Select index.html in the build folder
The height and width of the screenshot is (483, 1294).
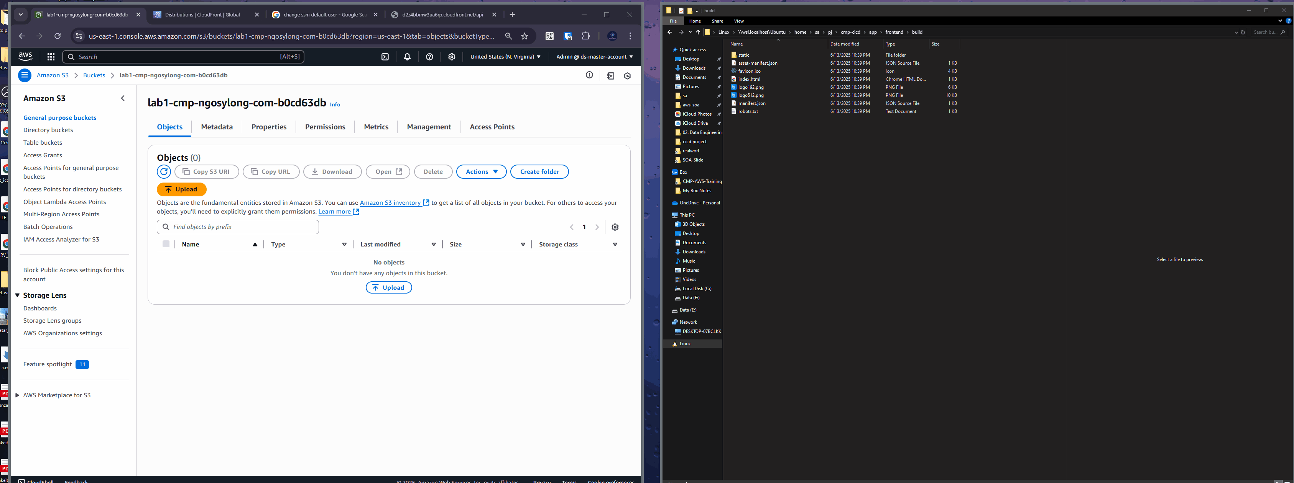tap(749, 79)
